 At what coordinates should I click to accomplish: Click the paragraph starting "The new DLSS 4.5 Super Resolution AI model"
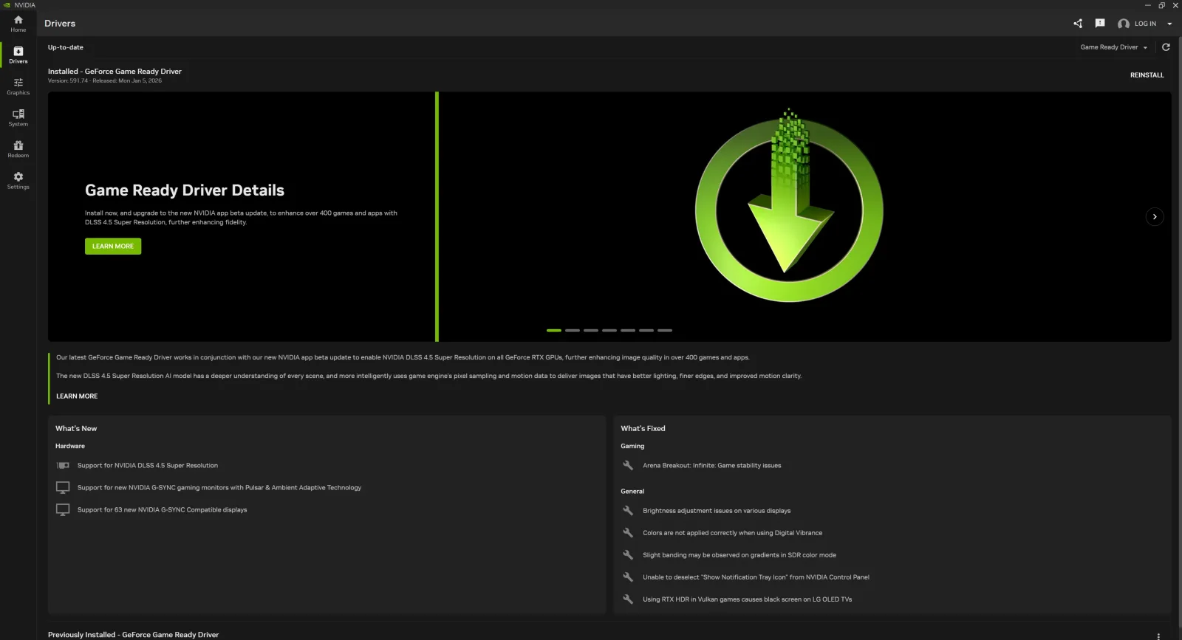[428, 376]
